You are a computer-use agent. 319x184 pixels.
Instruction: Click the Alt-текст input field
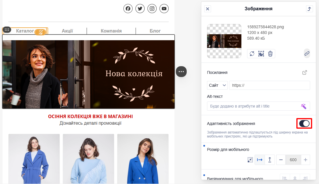258,106
